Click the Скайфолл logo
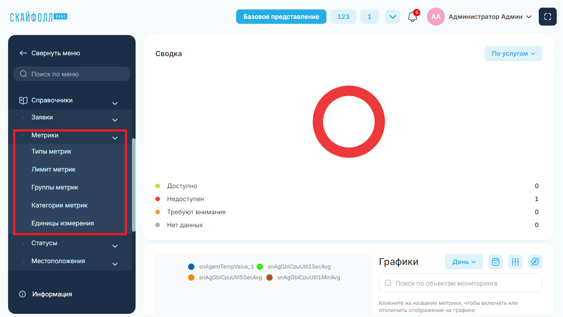 (39, 17)
